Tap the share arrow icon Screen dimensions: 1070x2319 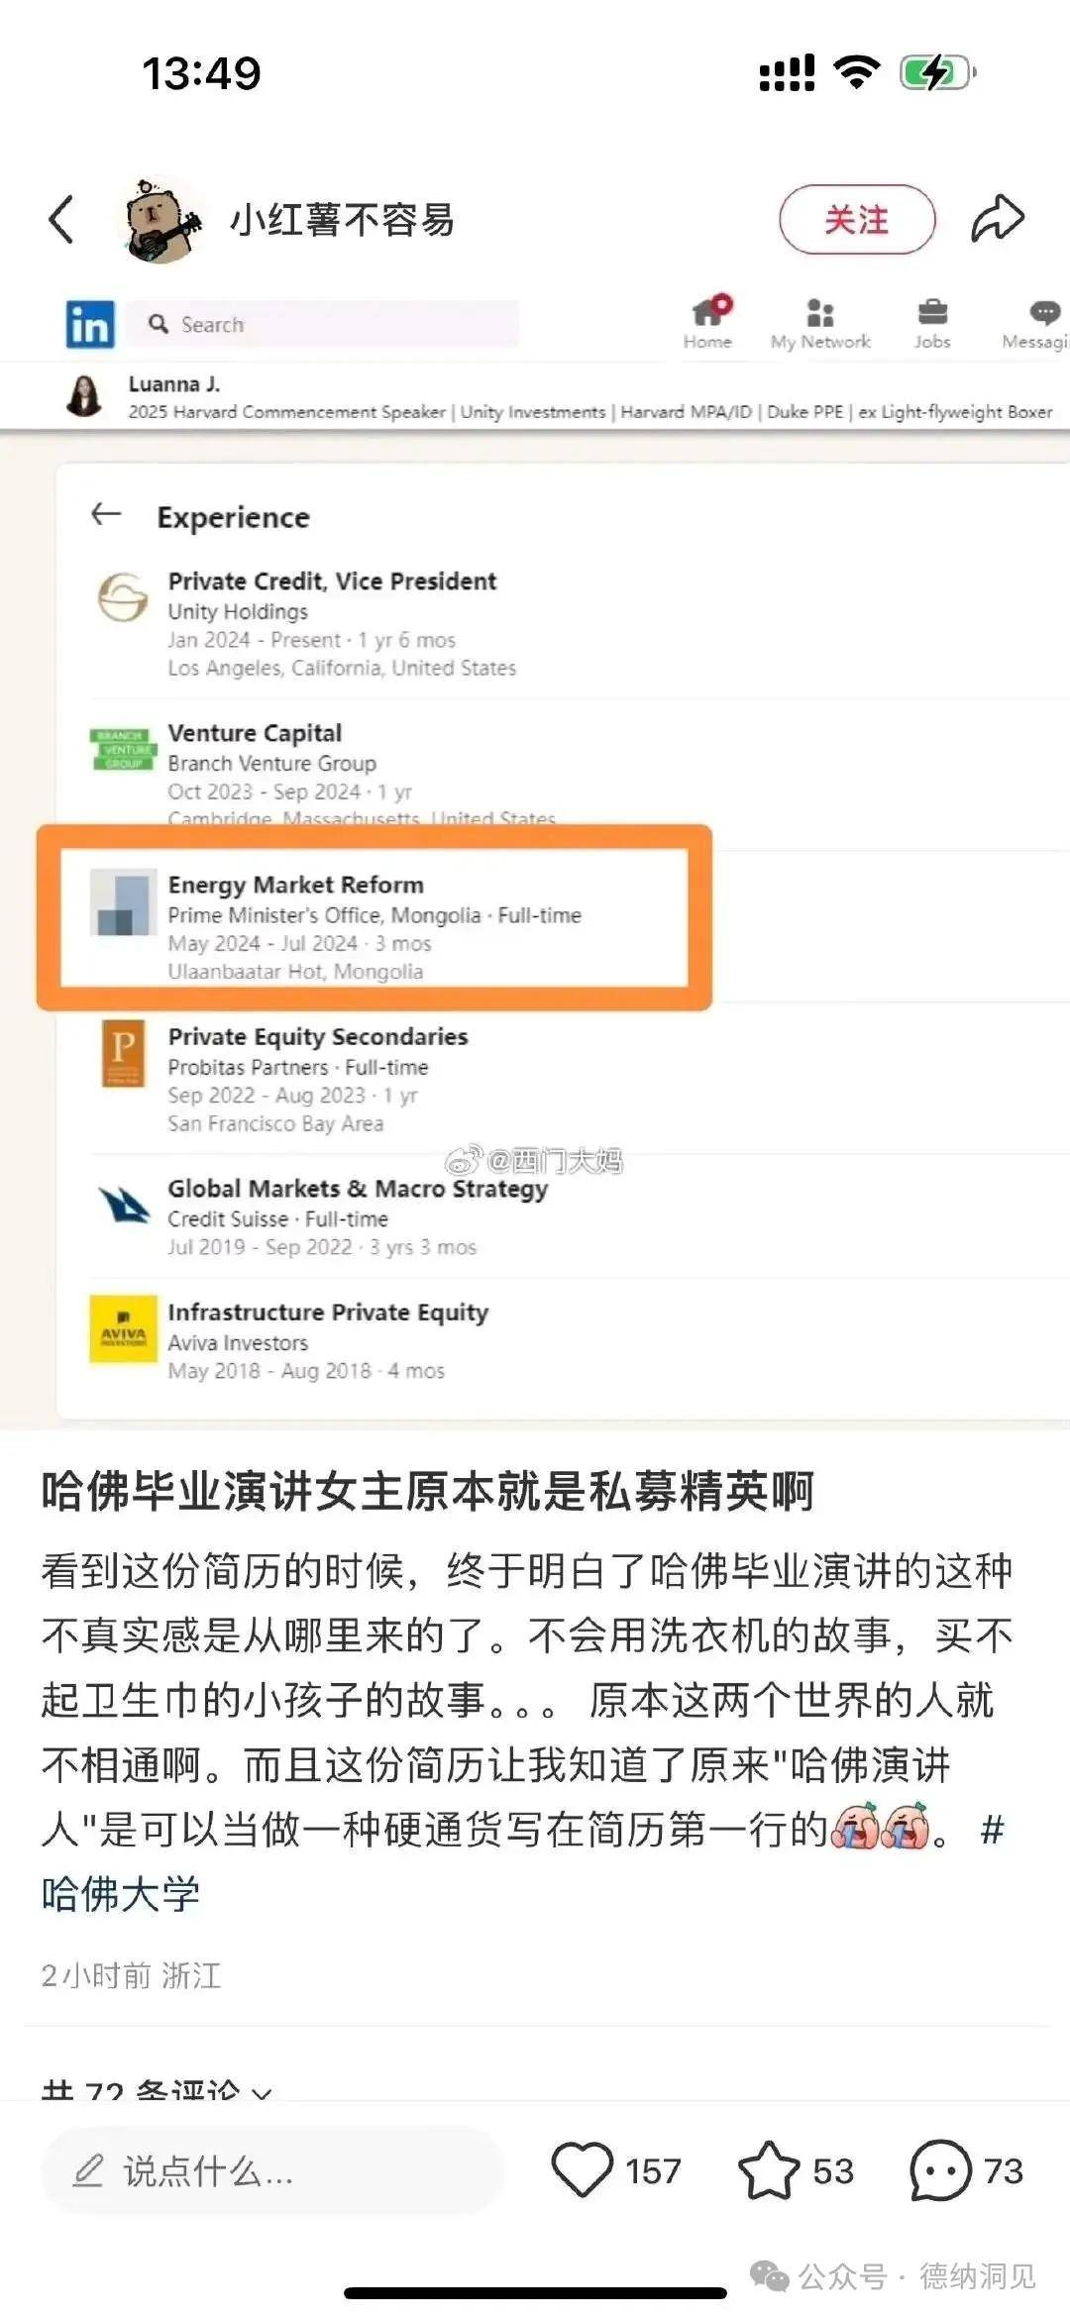(997, 218)
